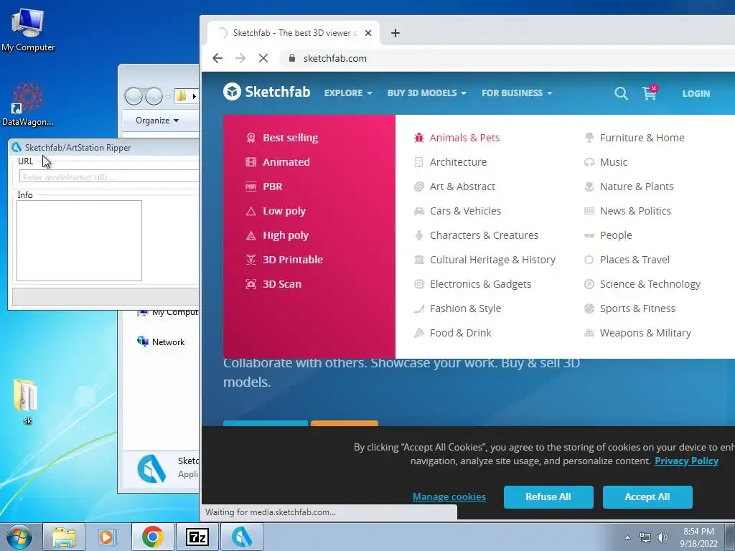Viewport: 735px width, 551px height.
Task: Expand the FOR BUSINESS dropdown
Action: (x=517, y=93)
